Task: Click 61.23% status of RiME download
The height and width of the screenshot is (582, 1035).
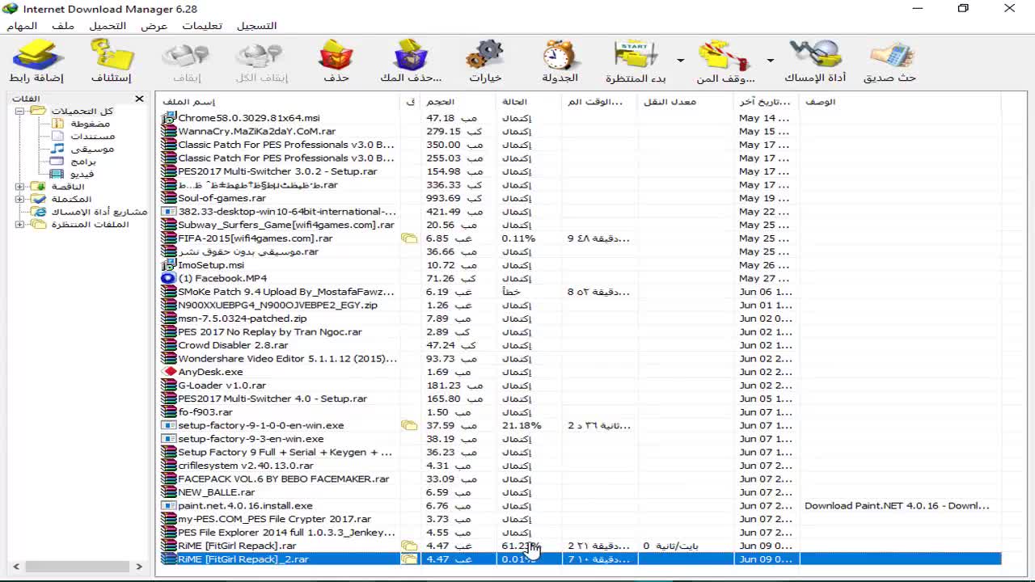Action: (x=521, y=546)
